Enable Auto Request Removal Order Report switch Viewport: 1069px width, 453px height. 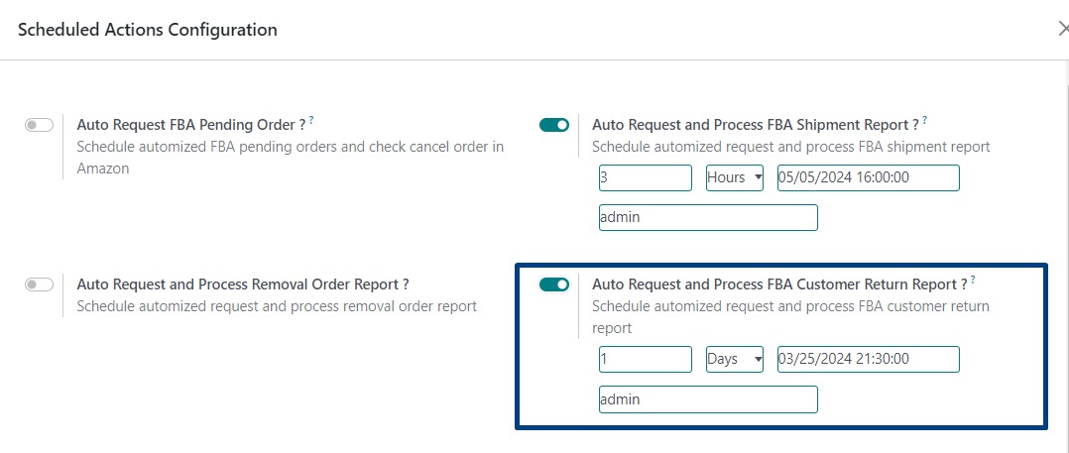point(39,284)
